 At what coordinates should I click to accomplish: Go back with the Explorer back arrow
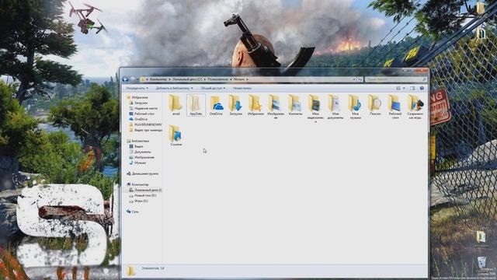point(126,79)
